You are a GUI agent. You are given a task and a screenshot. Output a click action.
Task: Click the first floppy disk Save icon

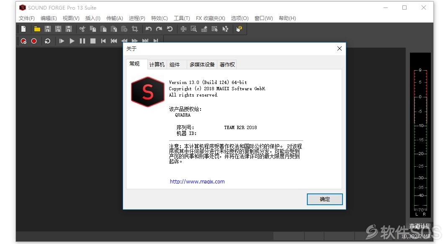pos(48,29)
